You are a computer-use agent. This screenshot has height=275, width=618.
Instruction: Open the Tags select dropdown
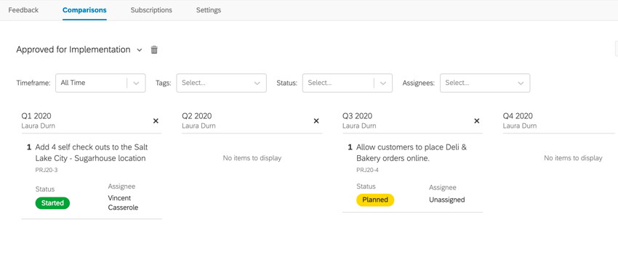[222, 83]
